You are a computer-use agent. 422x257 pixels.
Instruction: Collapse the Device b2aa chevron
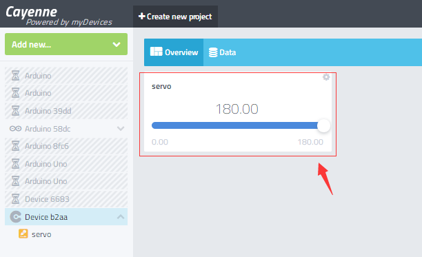(121, 216)
